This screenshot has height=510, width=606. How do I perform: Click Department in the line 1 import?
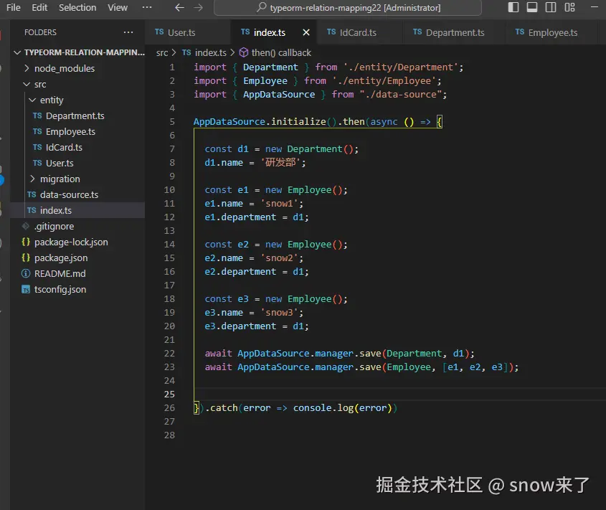click(270, 67)
